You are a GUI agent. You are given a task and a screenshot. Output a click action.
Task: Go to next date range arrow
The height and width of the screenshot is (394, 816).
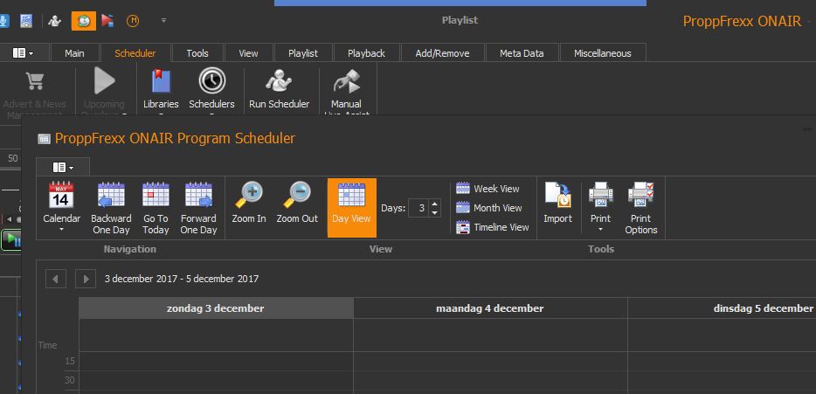click(x=86, y=279)
